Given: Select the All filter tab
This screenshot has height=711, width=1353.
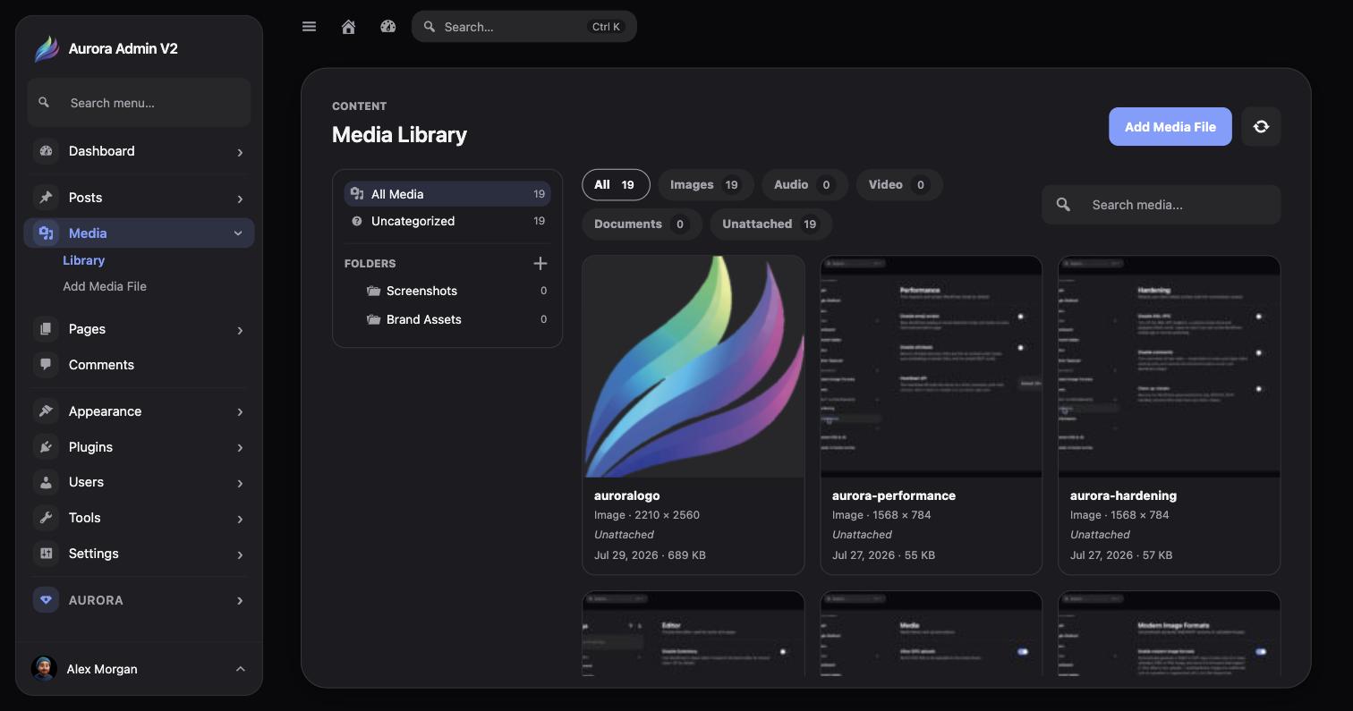Looking at the screenshot, I should [616, 185].
